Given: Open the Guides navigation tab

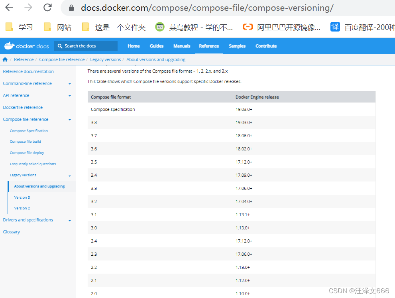Looking at the screenshot, I should point(156,46).
